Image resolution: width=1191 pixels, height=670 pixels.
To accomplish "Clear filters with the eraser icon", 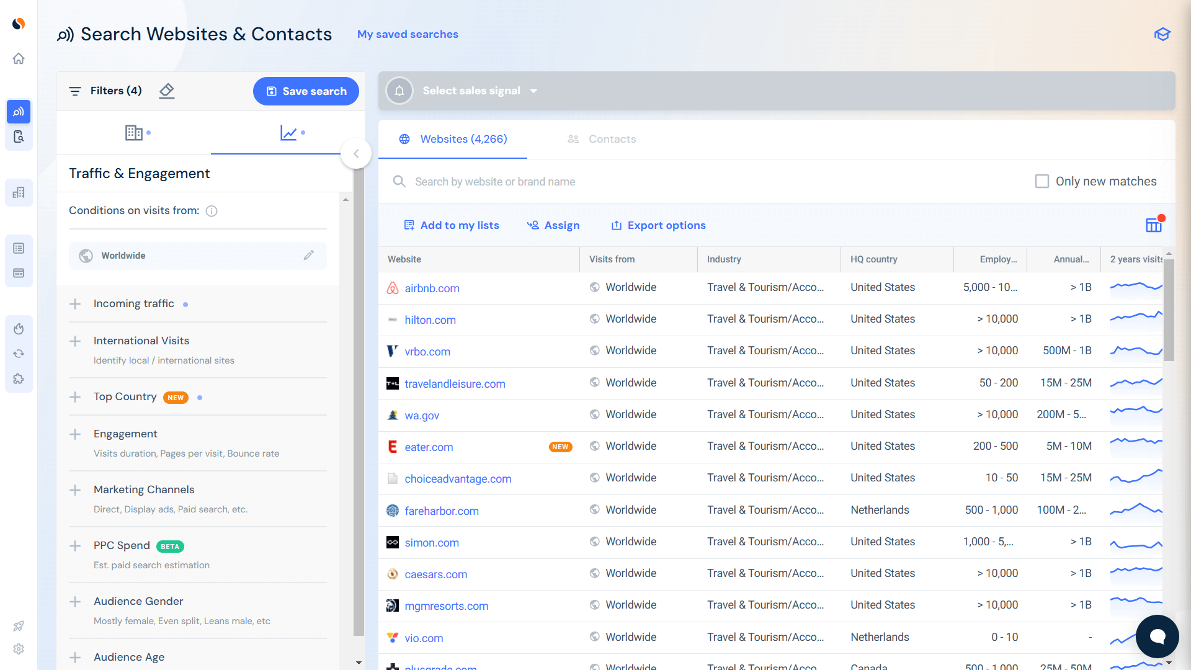I will point(166,91).
